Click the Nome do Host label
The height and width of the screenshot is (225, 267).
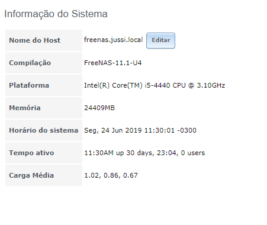pyautogui.click(x=35, y=40)
